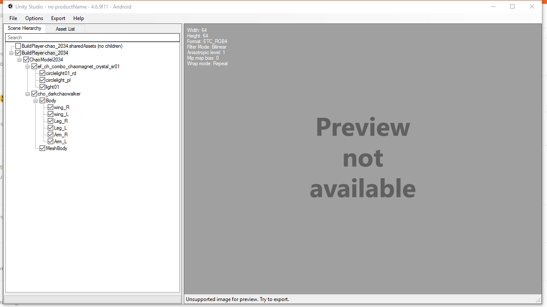
Task: Select the Arm_L label
Action: [60, 142]
